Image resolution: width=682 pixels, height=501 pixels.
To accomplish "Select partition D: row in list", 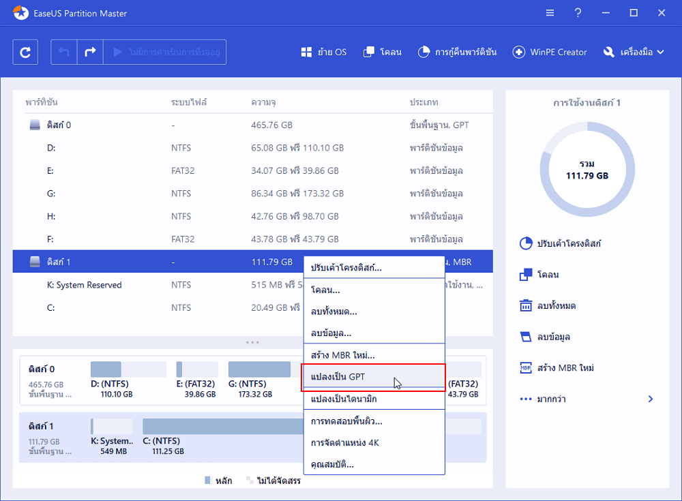I will click(253, 148).
